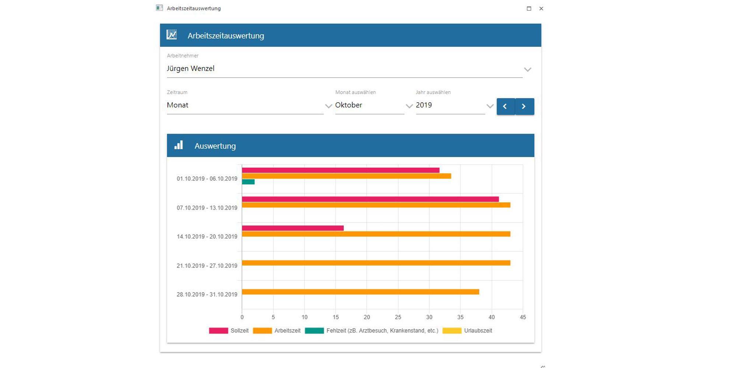The width and height of the screenshot is (737, 368).
Task: Click the Fehlzeit legend label text
Action: click(382, 330)
